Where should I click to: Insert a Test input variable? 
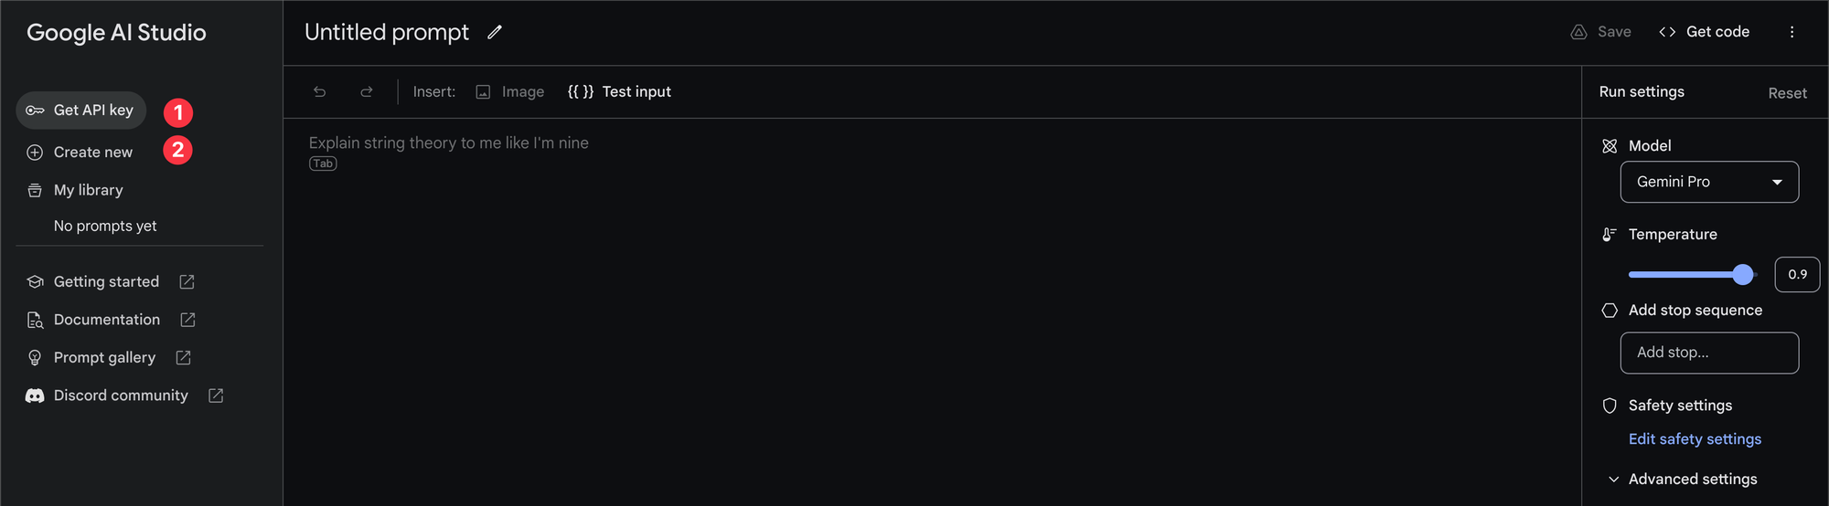pyautogui.click(x=619, y=92)
